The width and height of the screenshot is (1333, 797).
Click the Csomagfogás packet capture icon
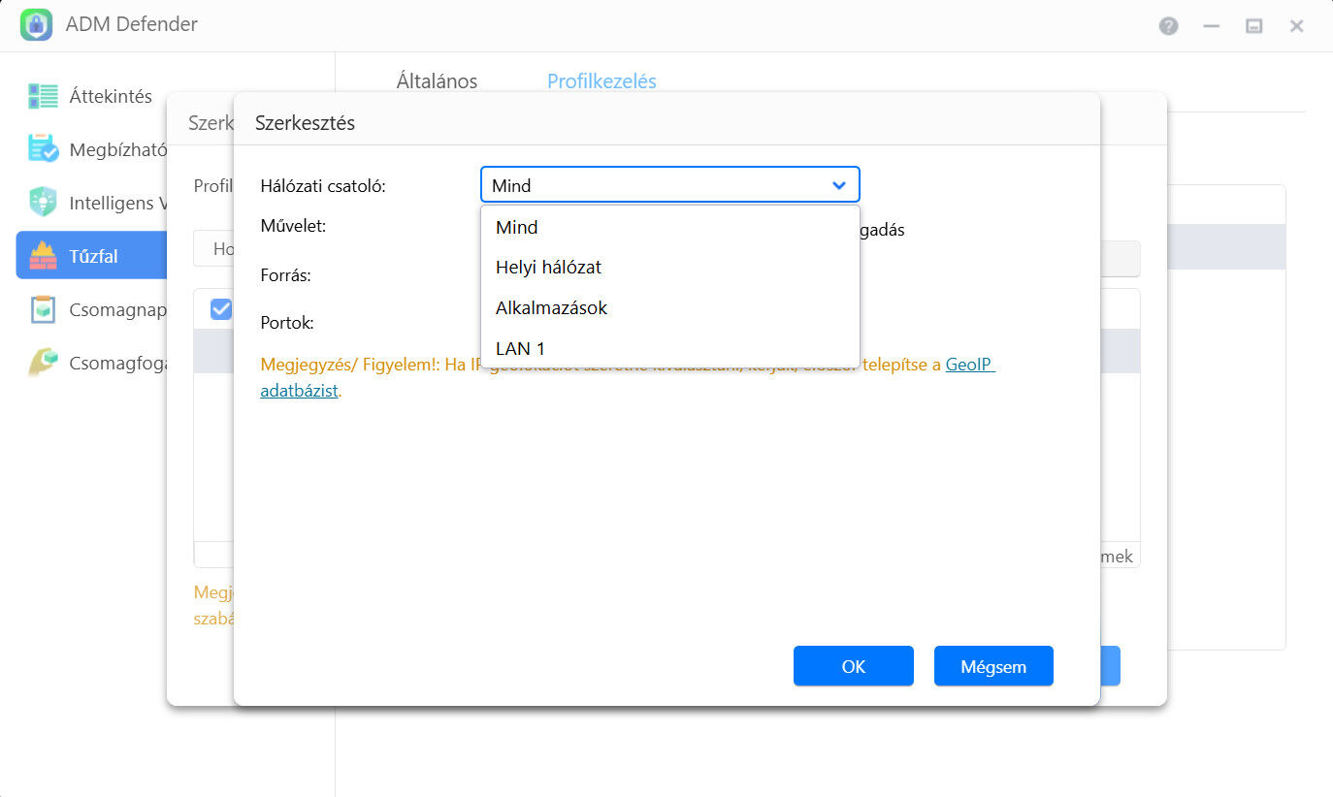pyautogui.click(x=43, y=363)
